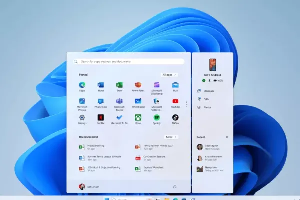
Task: Expand More recommended items
Action: 171,137
